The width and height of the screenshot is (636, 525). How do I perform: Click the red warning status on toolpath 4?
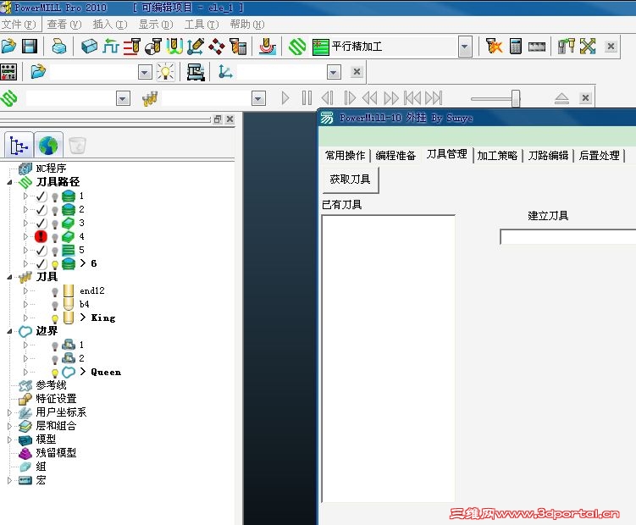coord(41,236)
